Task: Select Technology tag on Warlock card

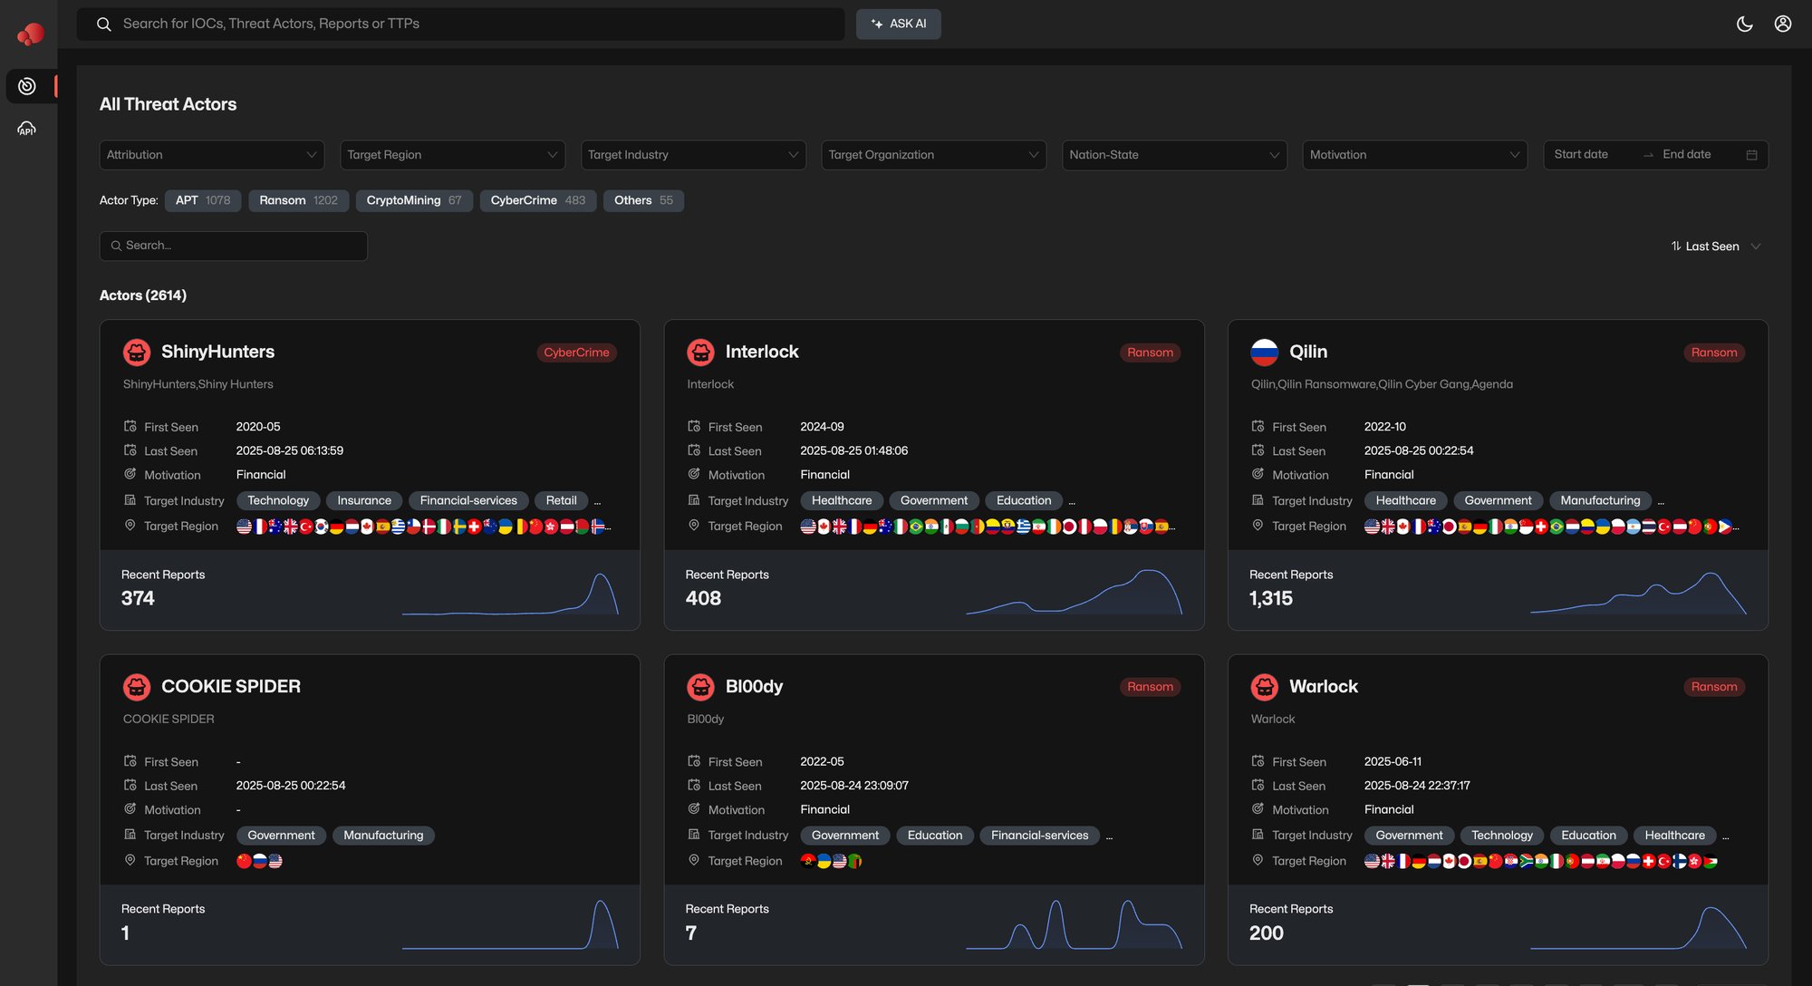Action: coord(1502,836)
